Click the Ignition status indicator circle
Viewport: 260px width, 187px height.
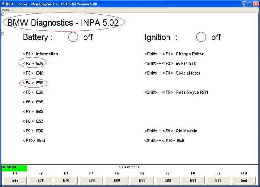[x=201, y=37]
